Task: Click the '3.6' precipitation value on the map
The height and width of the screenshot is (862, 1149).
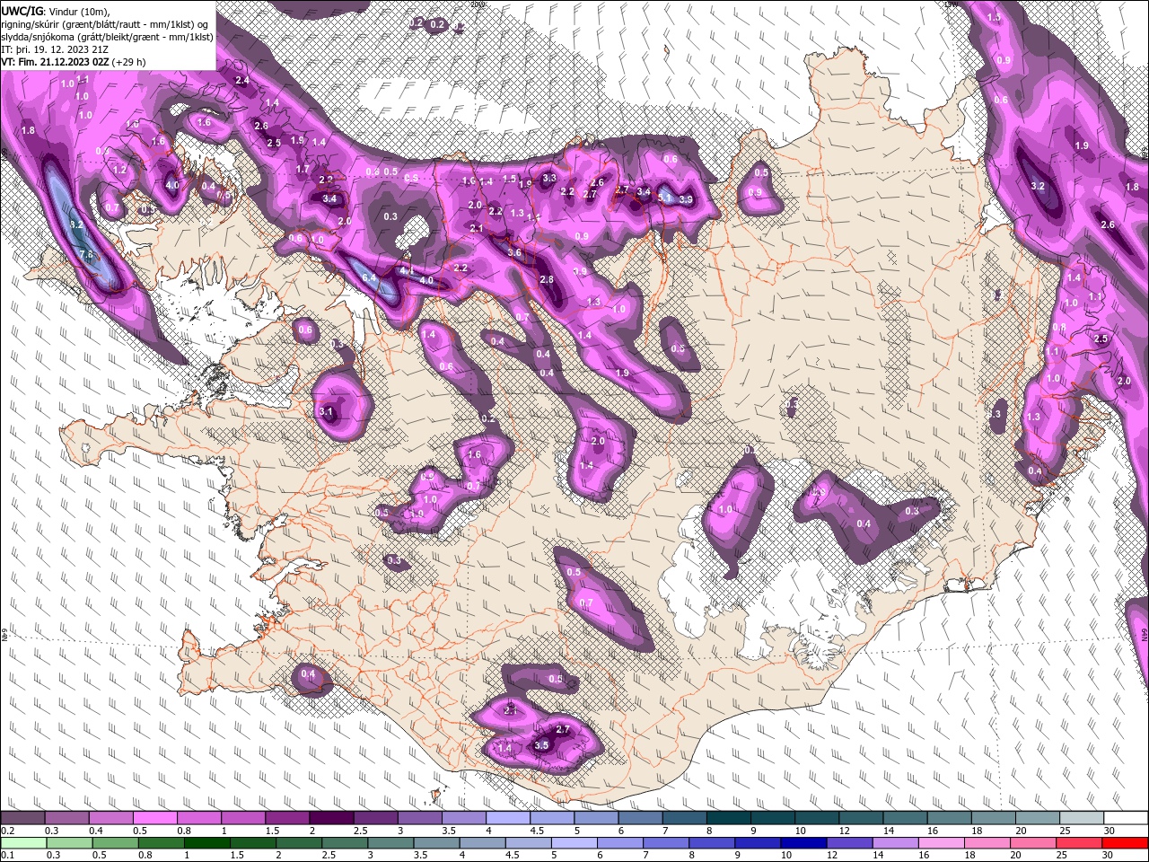Action: click(514, 253)
